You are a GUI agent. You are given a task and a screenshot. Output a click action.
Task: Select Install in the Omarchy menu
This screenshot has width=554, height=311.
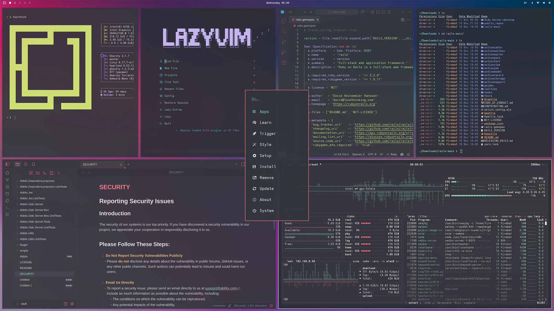(x=268, y=167)
